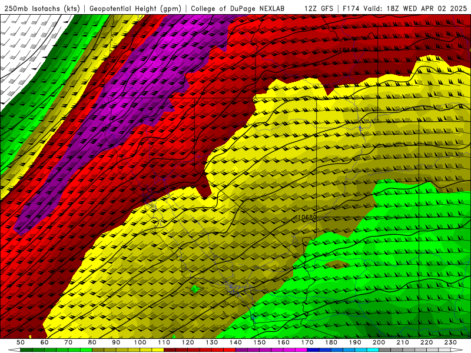The width and height of the screenshot is (471, 353).
Task: Select the 180 knot scale label
Action: tap(331, 342)
